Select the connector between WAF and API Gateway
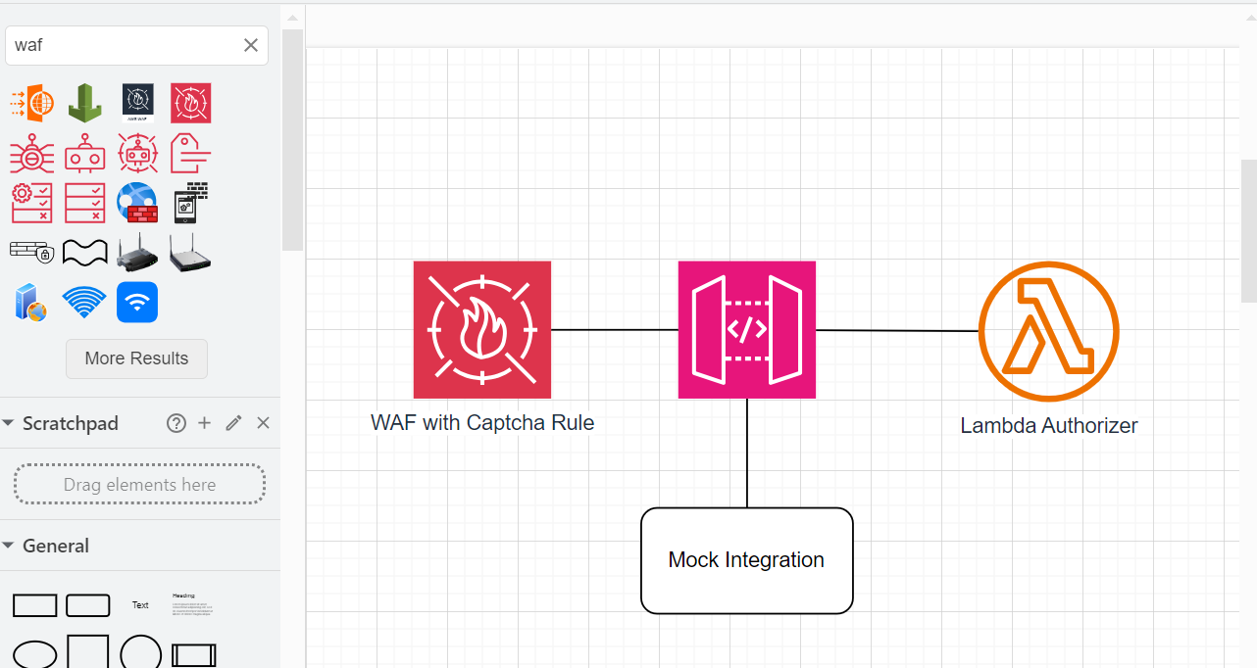This screenshot has width=1257, height=668. (615, 330)
